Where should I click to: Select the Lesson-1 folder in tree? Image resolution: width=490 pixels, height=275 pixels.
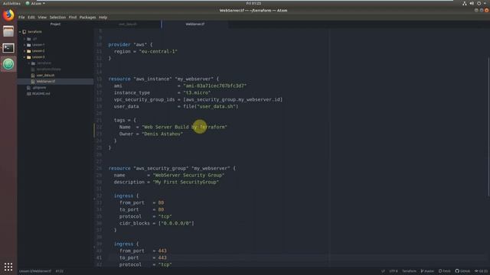point(38,45)
